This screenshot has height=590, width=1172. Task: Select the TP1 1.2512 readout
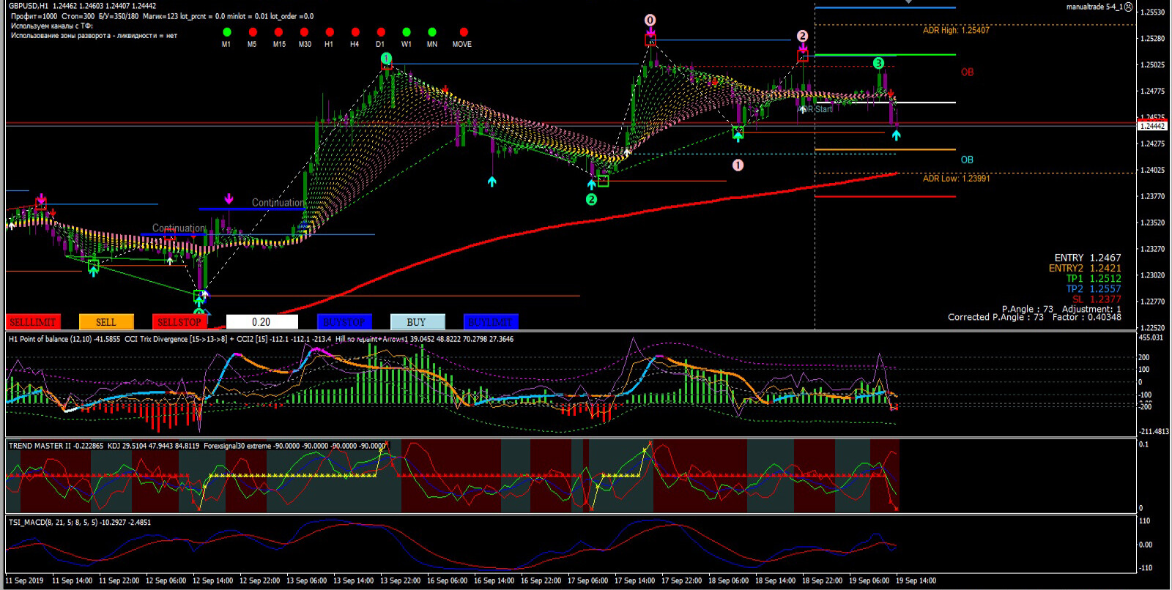[x=1094, y=278]
